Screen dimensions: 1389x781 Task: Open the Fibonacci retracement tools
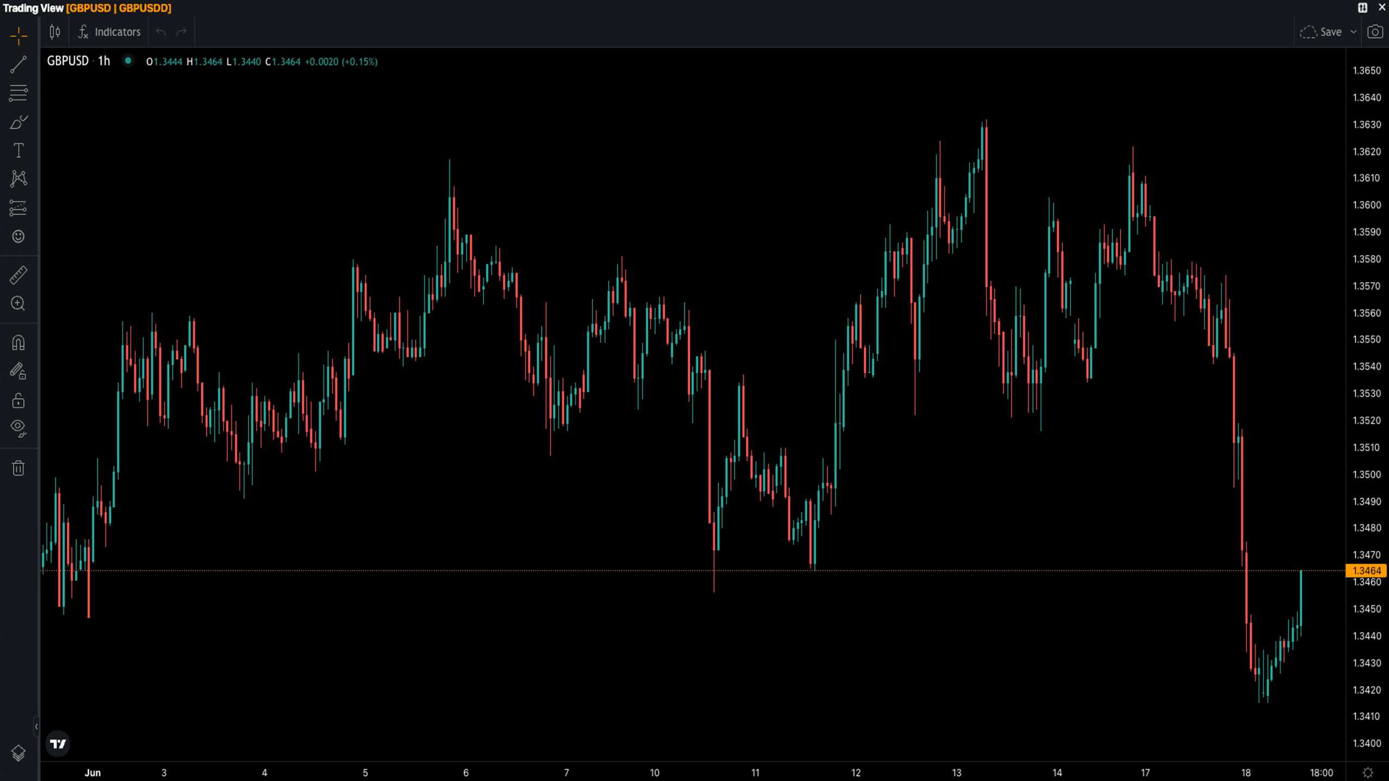(x=18, y=93)
